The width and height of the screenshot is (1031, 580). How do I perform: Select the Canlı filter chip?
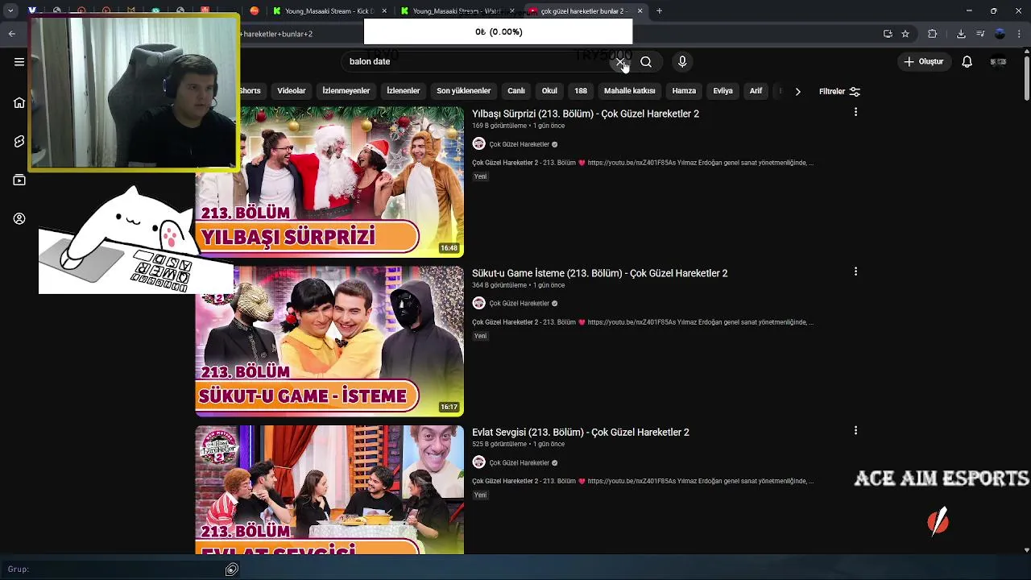click(x=516, y=91)
